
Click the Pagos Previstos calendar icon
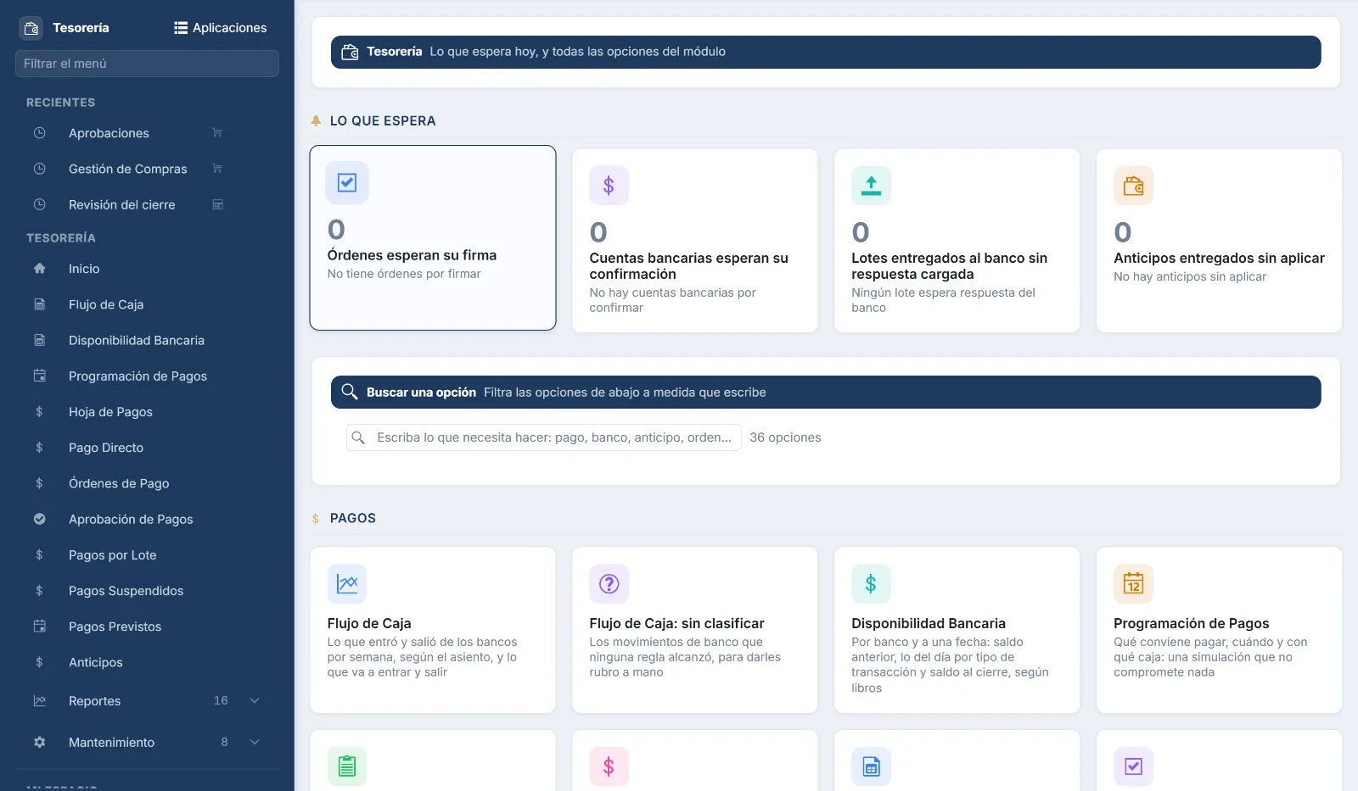point(39,627)
